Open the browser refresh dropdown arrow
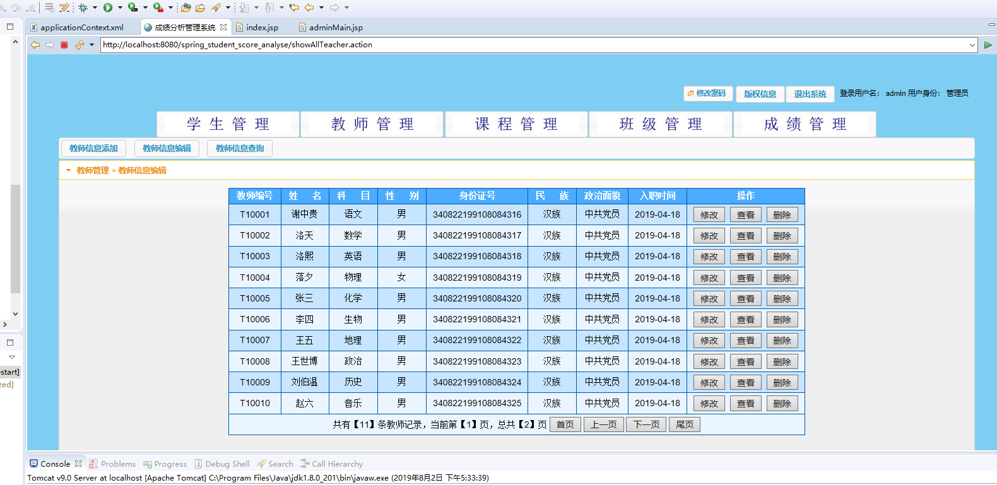This screenshot has width=997, height=485. pyautogui.click(x=91, y=45)
